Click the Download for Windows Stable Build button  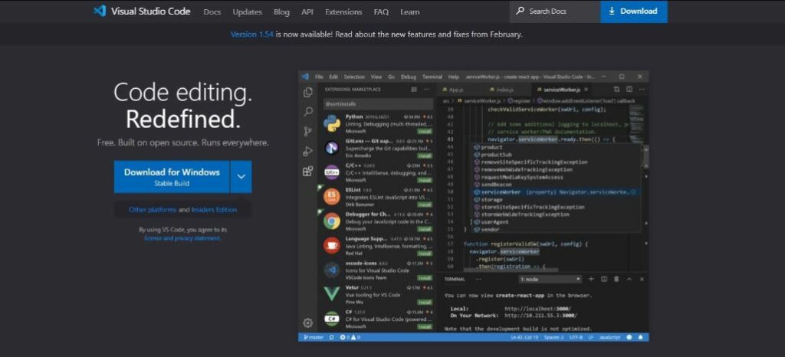(x=172, y=176)
